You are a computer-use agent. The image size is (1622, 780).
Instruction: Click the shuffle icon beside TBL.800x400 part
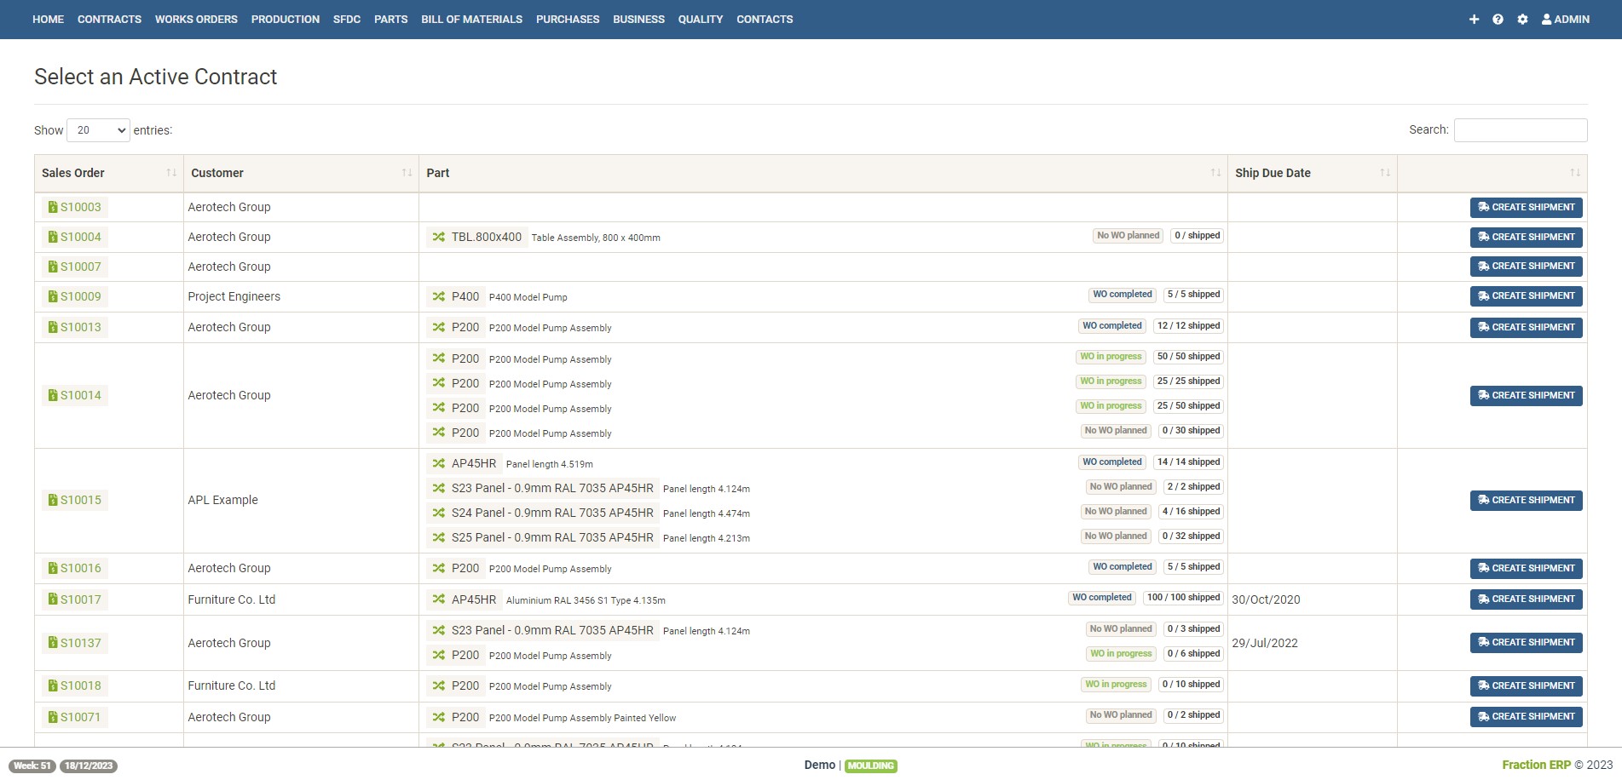pos(438,237)
